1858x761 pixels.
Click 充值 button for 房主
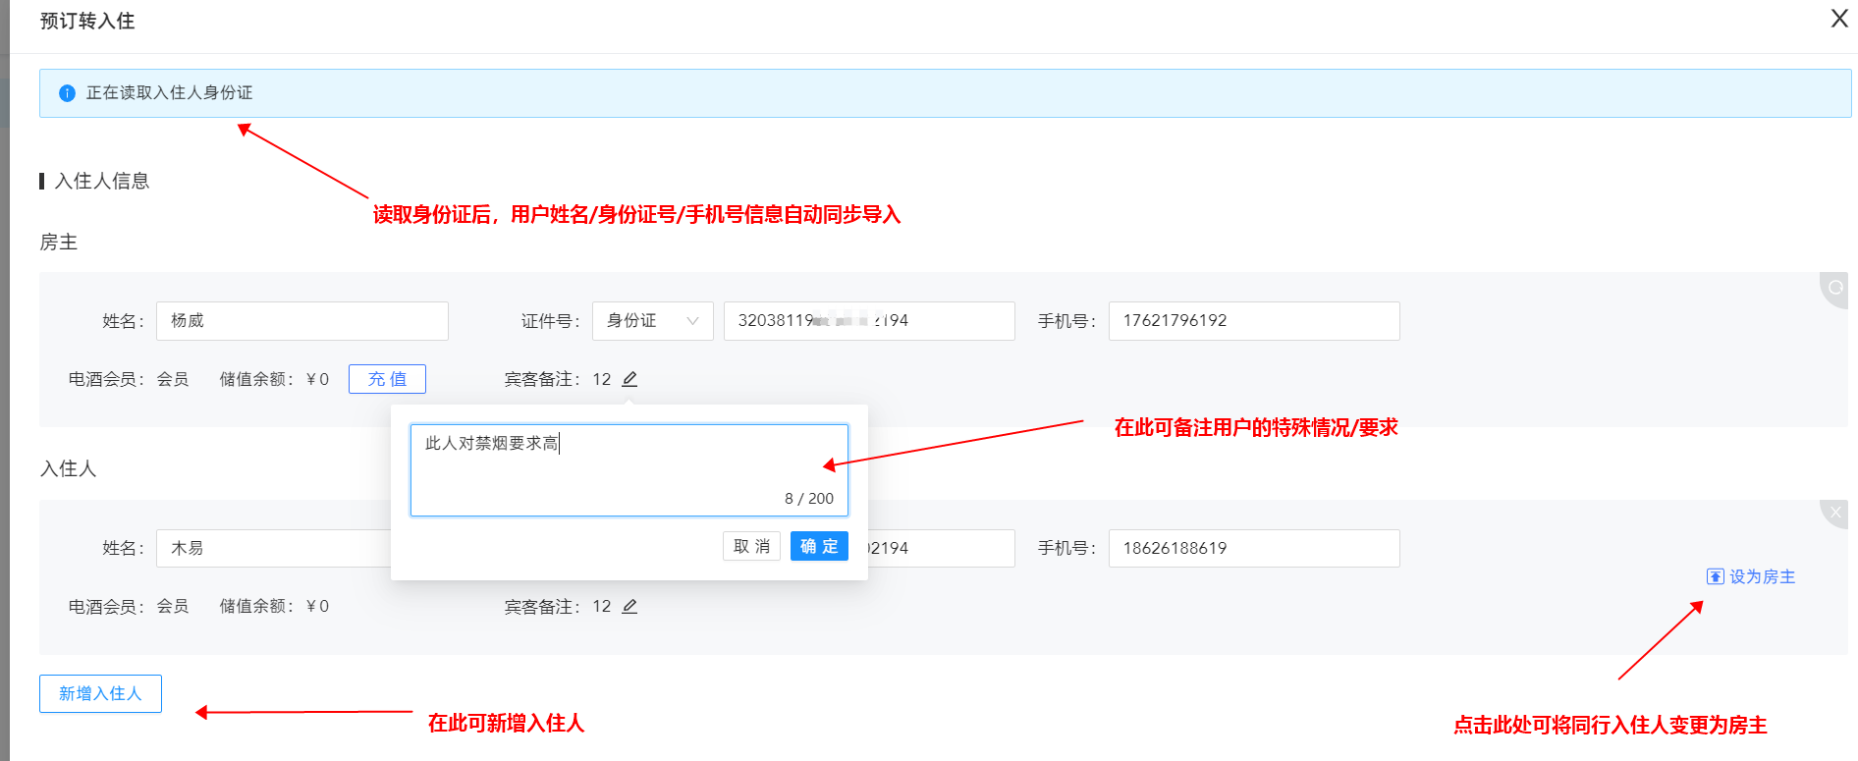(x=387, y=379)
